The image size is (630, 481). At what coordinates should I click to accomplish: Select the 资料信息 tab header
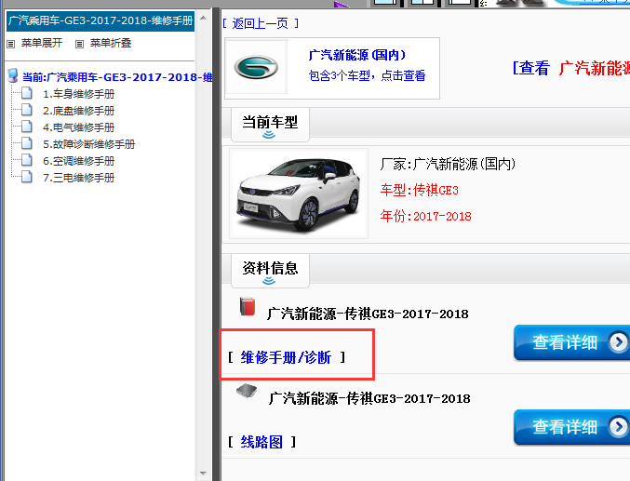point(270,271)
